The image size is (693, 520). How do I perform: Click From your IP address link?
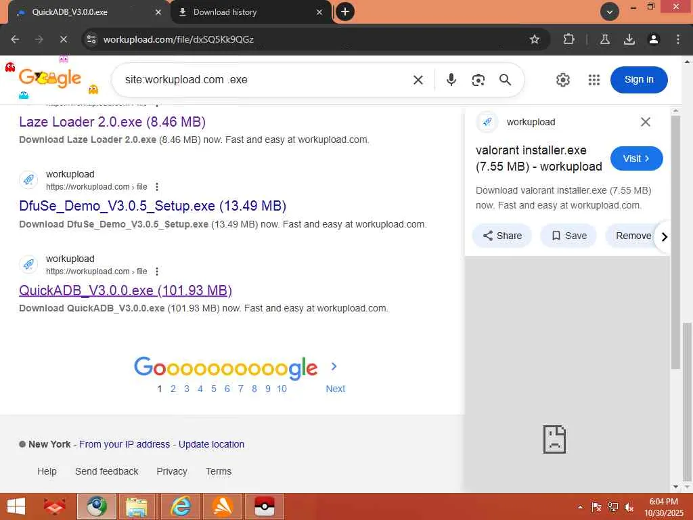[x=125, y=444]
